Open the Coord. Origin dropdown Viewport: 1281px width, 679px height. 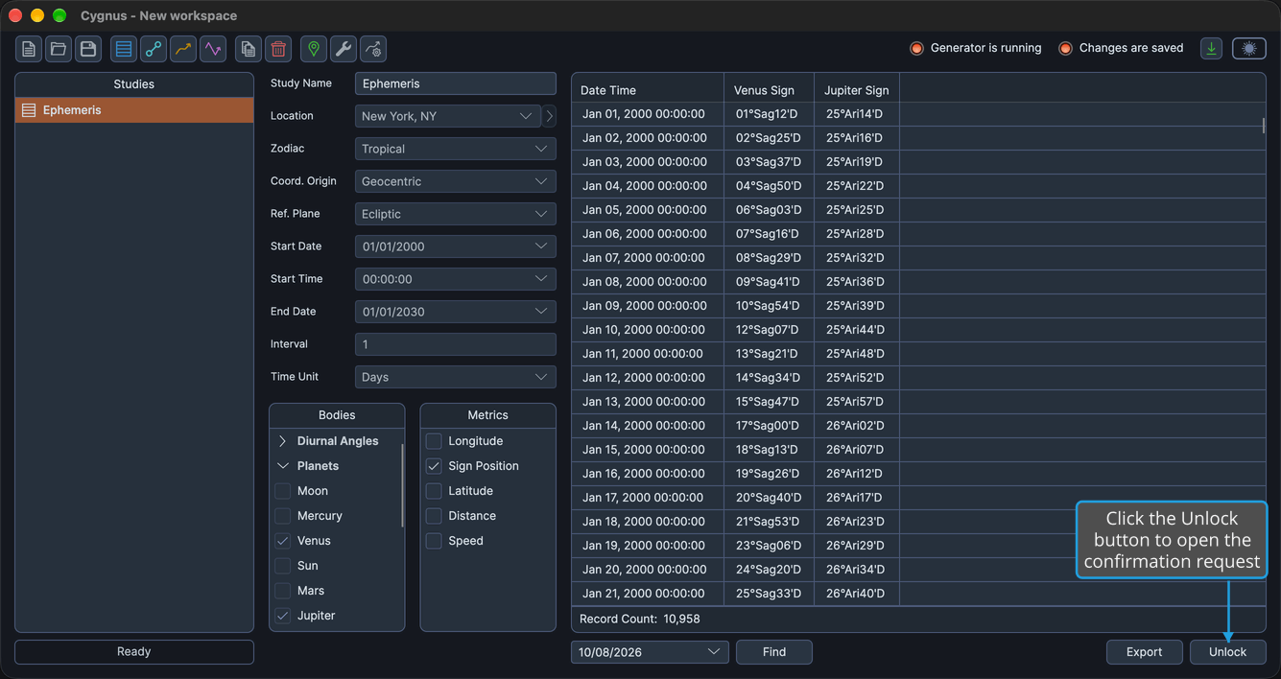456,181
